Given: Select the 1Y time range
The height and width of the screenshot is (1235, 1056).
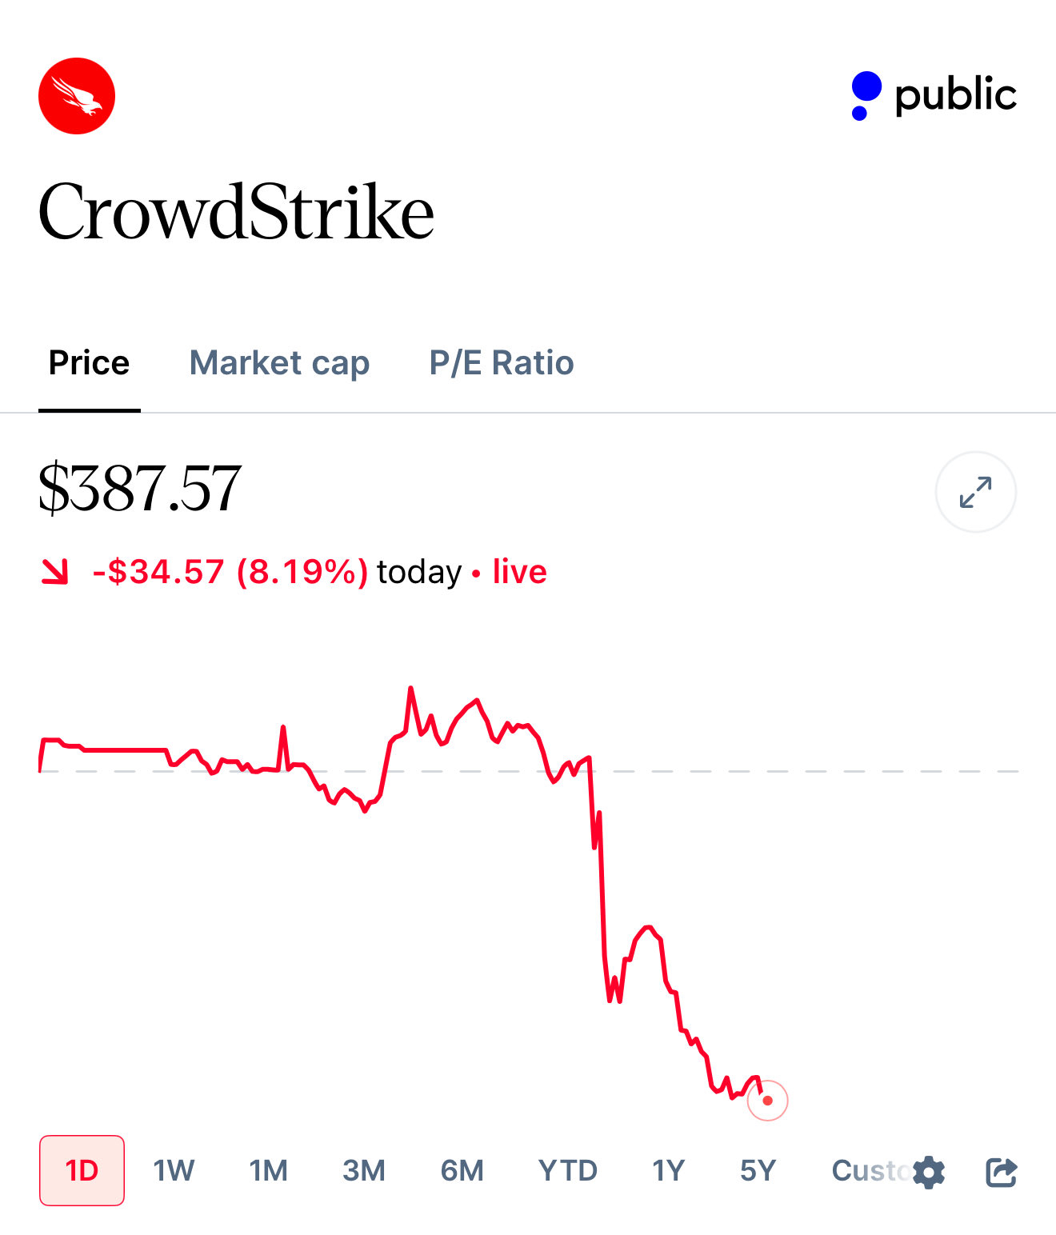Looking at the screenshot, I should coord(668,1171).
